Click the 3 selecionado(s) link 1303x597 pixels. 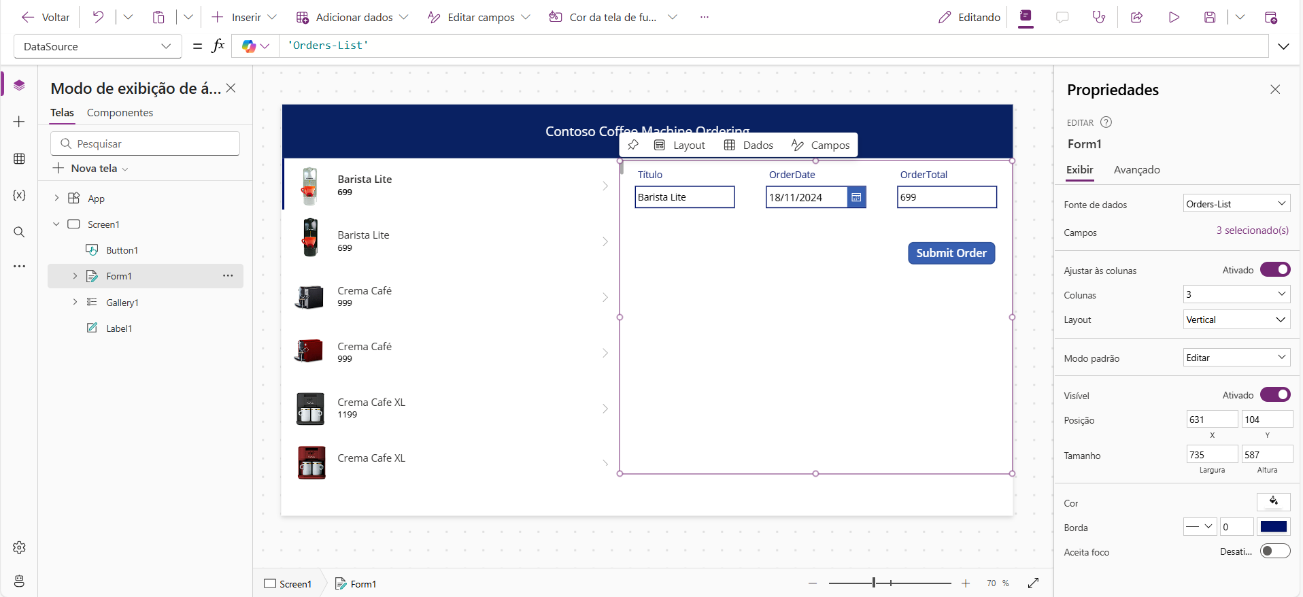pos(1252,231)
